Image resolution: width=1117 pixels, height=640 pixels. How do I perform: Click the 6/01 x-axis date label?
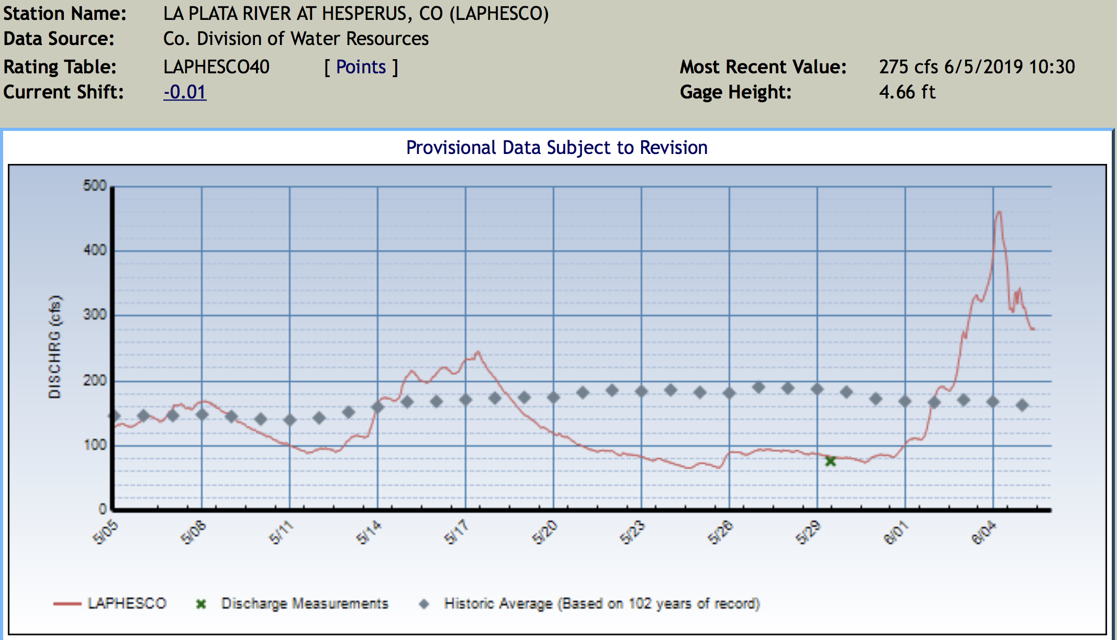(x=895, y=533)
